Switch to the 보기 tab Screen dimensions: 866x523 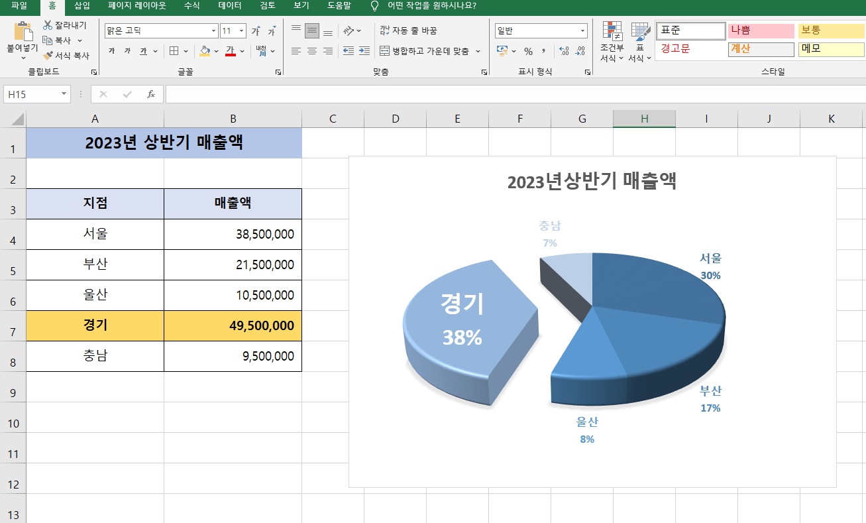click(301, 6)
